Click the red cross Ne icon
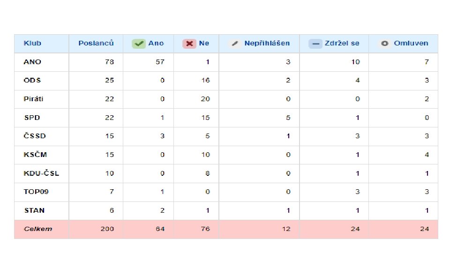The image size is (450, 253). coord(189,44)
